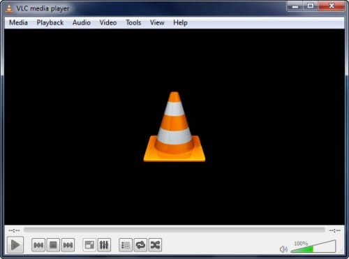Toggle loop repeat mode
Image resolution: width=349 pixels, height=259 pixels.
click(140, 245)
